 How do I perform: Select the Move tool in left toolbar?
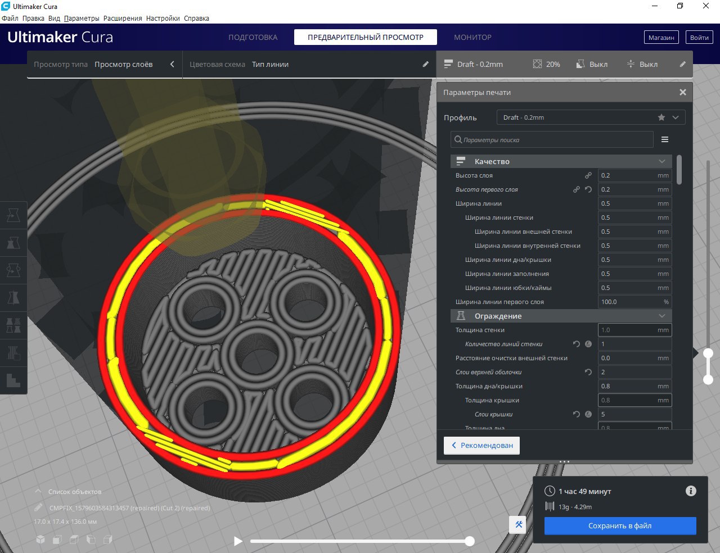(13, 215)
